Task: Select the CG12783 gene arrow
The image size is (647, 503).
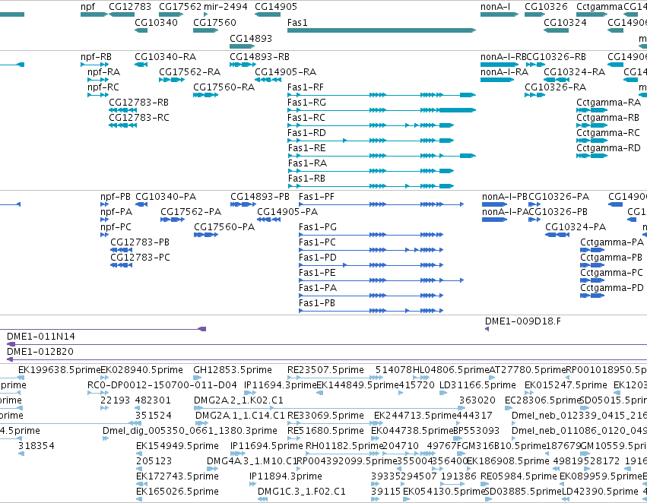Action: [x=122, y=14]
